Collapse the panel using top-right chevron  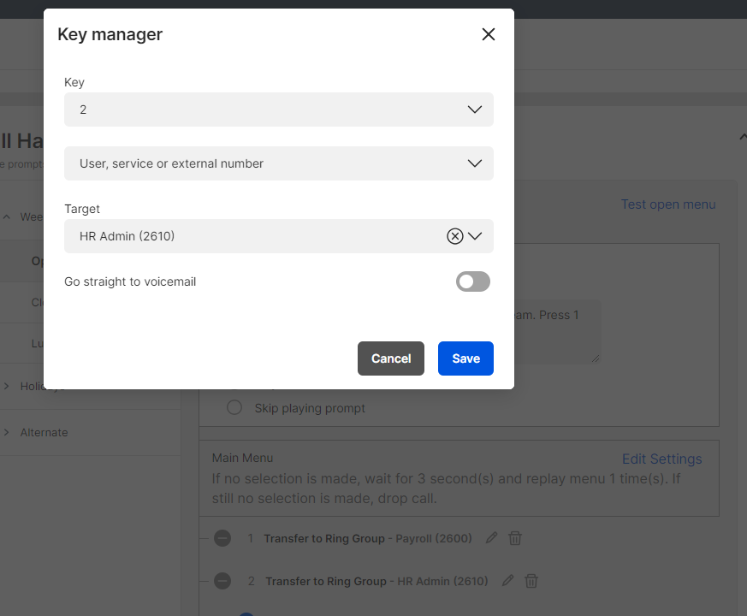click(741, 137)
